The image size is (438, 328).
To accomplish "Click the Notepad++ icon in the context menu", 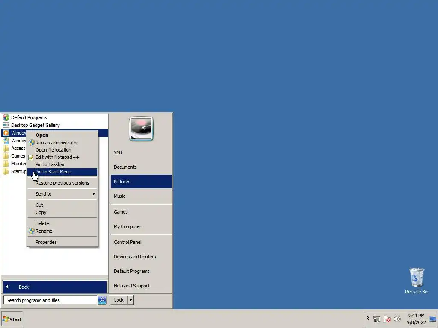I will point(31,157).
